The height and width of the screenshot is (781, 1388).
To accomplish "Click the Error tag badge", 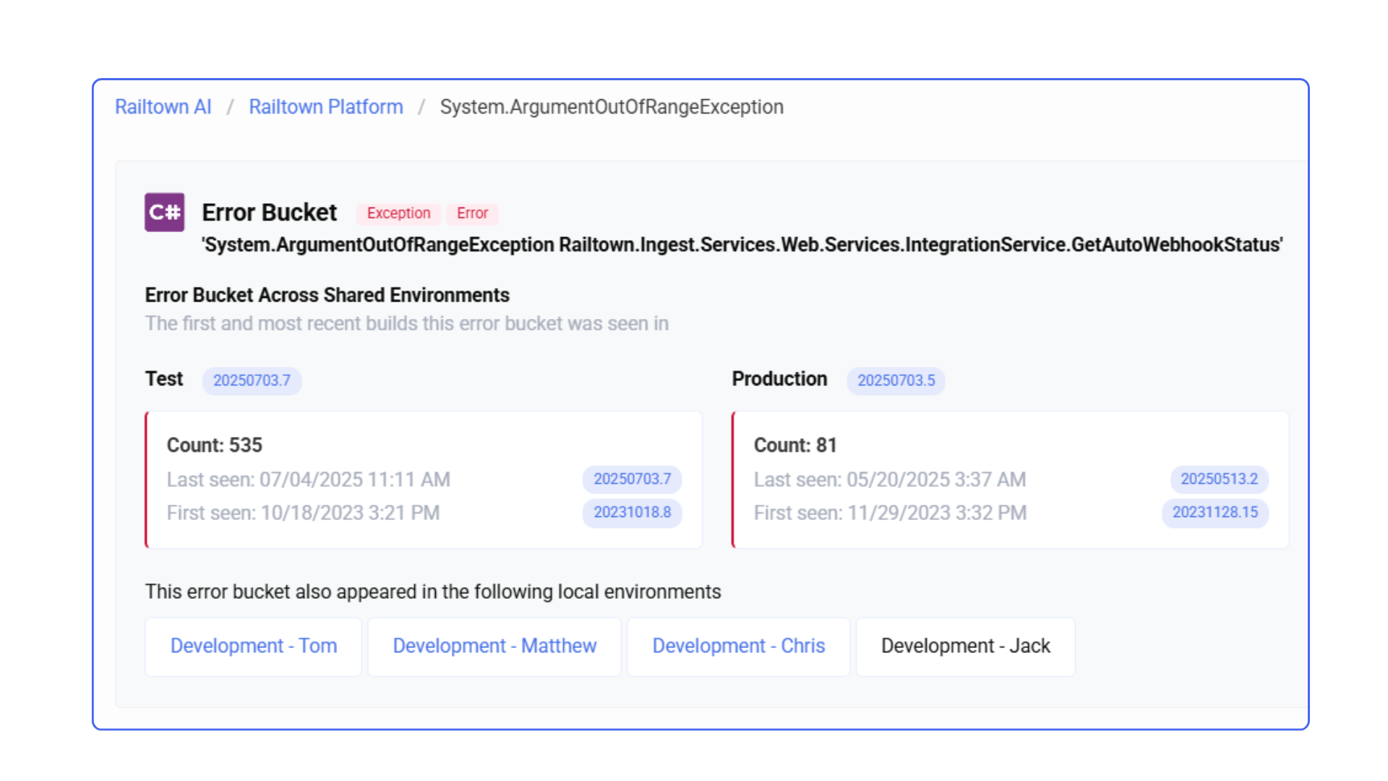I will 472,213.
